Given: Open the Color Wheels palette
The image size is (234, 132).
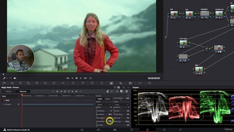Looking at the screenshot, I should tap(20, 83).
